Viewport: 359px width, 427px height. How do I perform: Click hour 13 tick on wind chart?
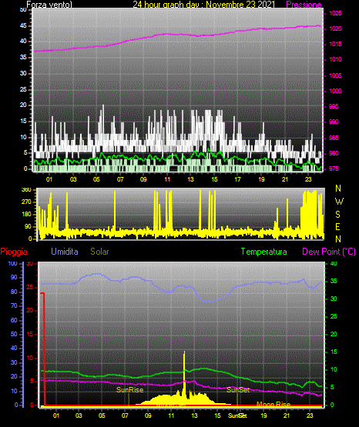coord(190,179)
